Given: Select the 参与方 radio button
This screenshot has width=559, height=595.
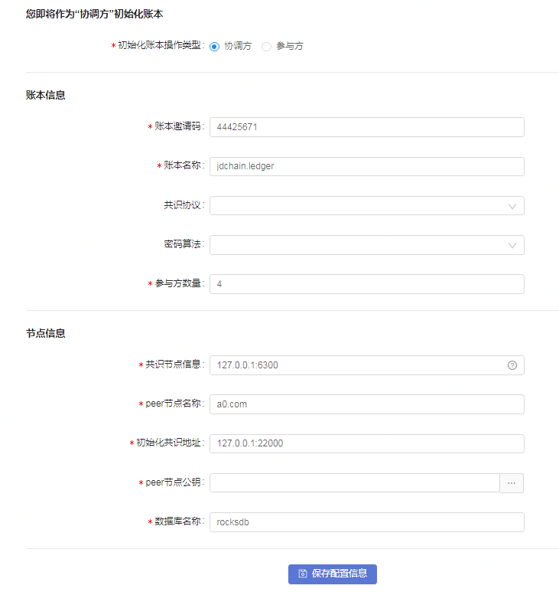Looking at the screenshot, I should click(x=266, y=47).
